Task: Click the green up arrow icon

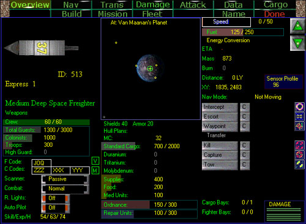Action: 297,26
